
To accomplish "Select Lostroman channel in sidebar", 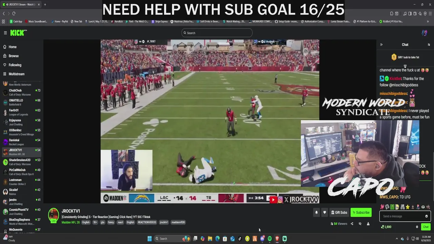I will click(22, 182).
